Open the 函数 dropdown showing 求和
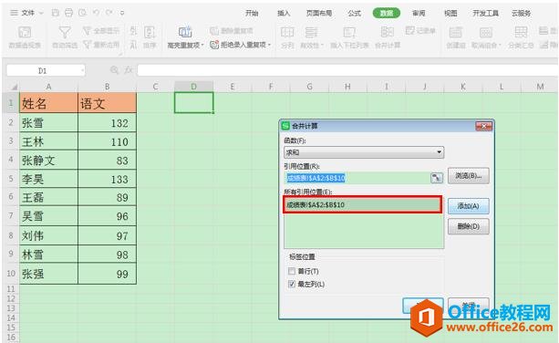 (364, 152)
